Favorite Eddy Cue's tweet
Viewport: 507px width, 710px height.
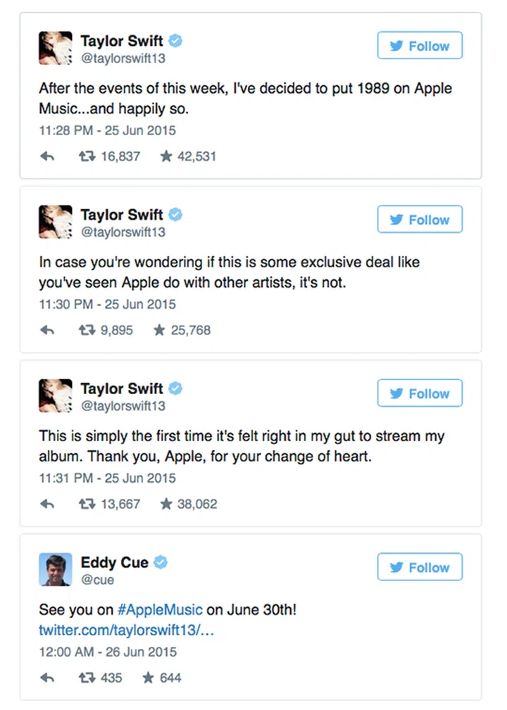point(149,678)
